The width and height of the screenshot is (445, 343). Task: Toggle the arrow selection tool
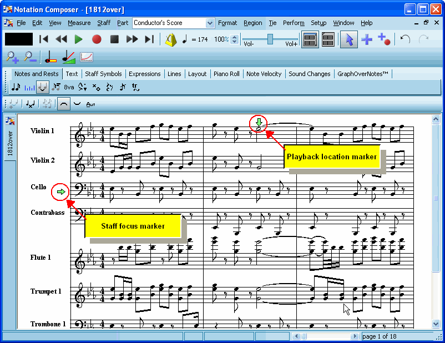click(349, 39)
